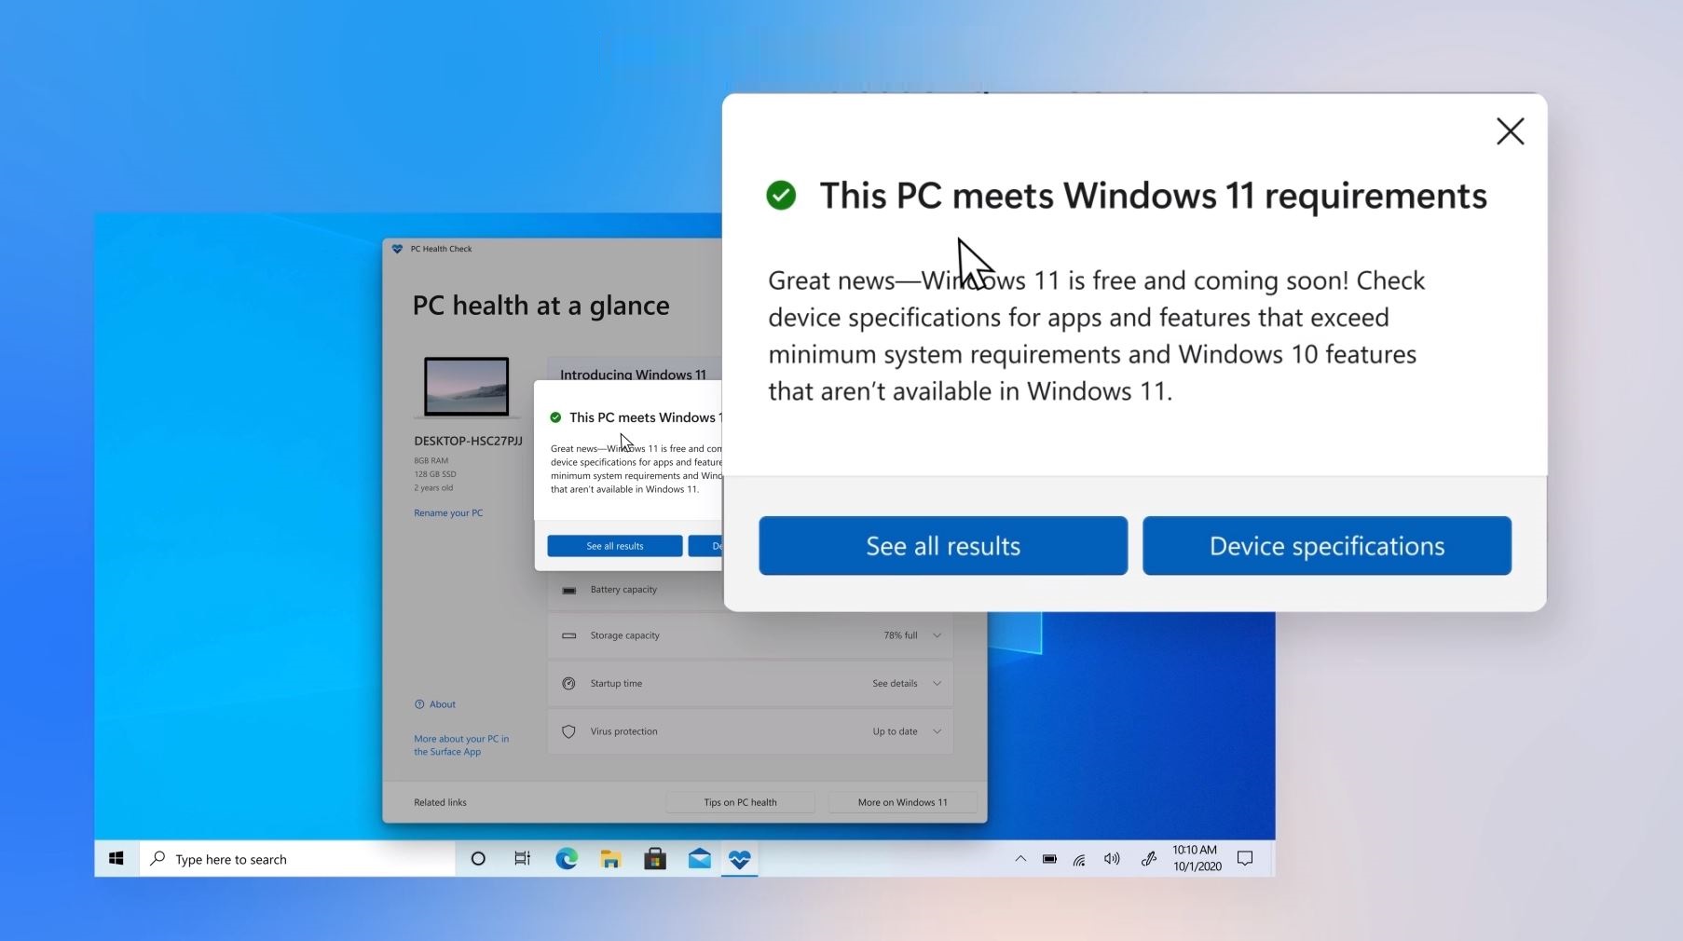Click the PC Health Check title icon

398,249
